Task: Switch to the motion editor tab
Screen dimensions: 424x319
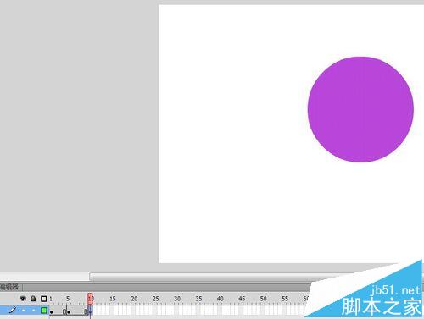Action: pos(9,287)
